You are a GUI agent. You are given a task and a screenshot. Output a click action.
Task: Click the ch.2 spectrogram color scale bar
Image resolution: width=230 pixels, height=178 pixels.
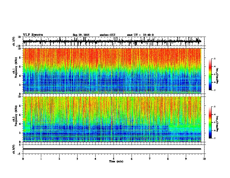click(210, 122)
